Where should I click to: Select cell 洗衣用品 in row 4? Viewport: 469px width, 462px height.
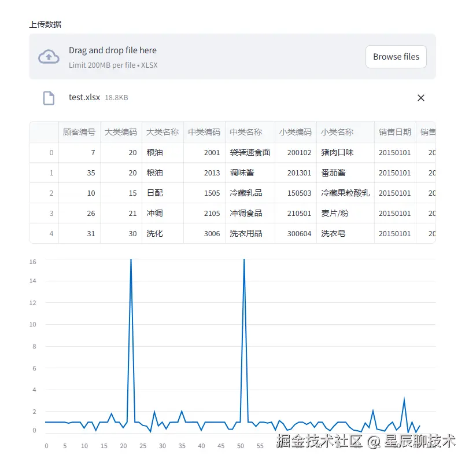250,233
